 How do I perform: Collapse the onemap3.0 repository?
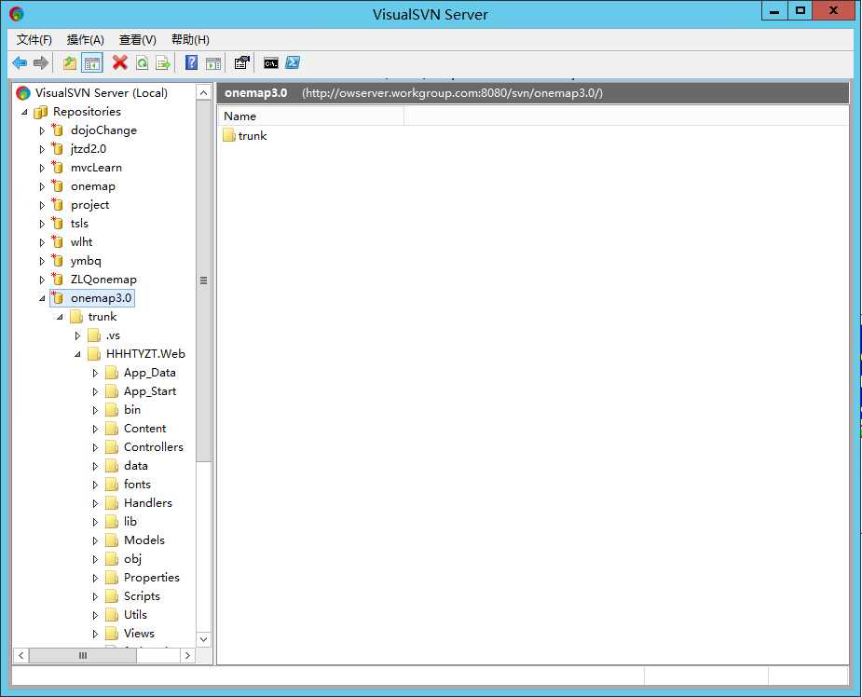coord(42,298)
